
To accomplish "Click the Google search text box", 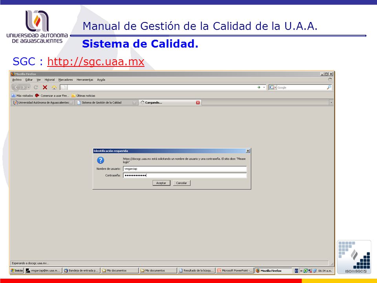I will click(x=302, y=87).
